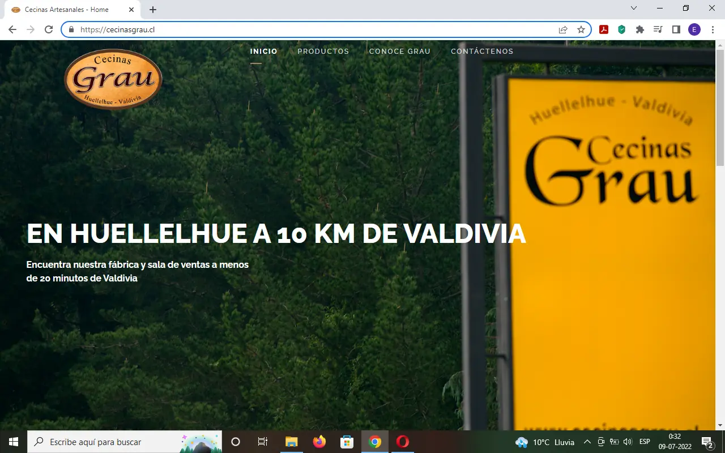The width and height of the screenshot is (725, 453).
Task: Open the green shield extension icon
Action: pyautogui.click(x=621, y=29)
